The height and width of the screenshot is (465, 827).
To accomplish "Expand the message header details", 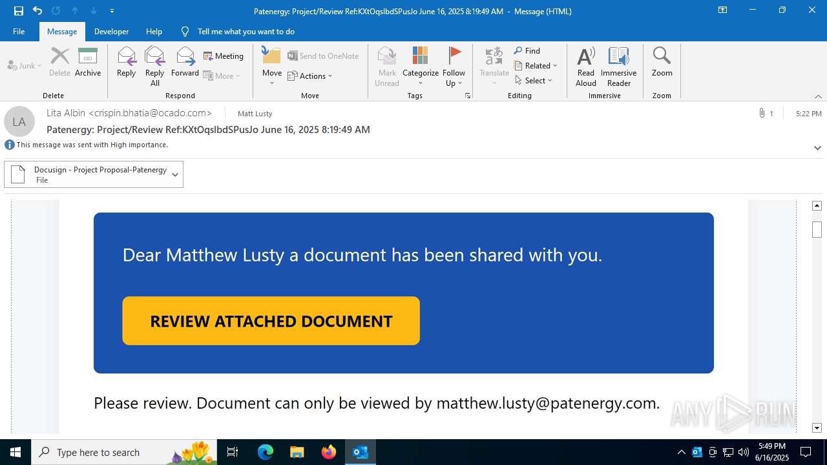I will 817,148.
